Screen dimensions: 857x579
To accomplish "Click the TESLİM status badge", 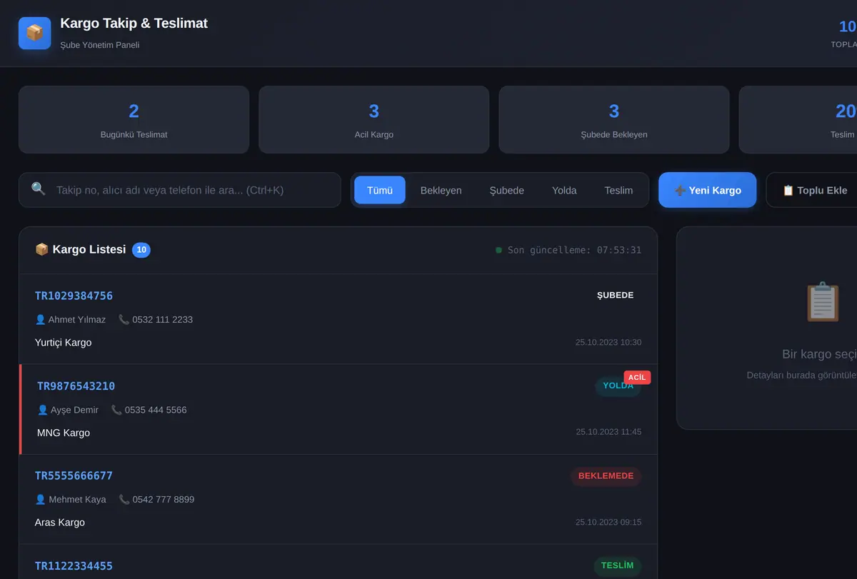I will tap(617, 566).
